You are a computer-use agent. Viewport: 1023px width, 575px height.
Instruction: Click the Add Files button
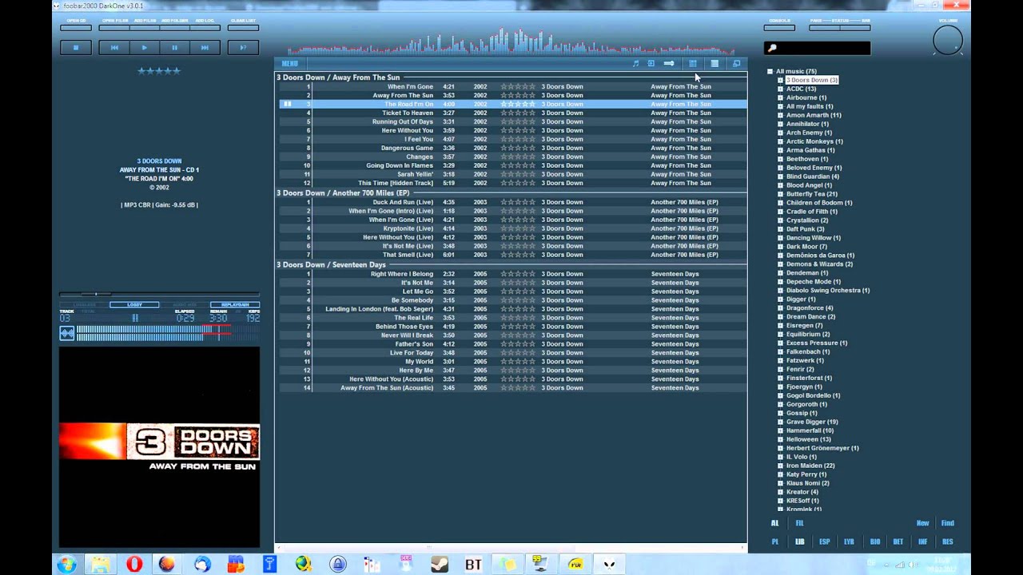[145, 26]
